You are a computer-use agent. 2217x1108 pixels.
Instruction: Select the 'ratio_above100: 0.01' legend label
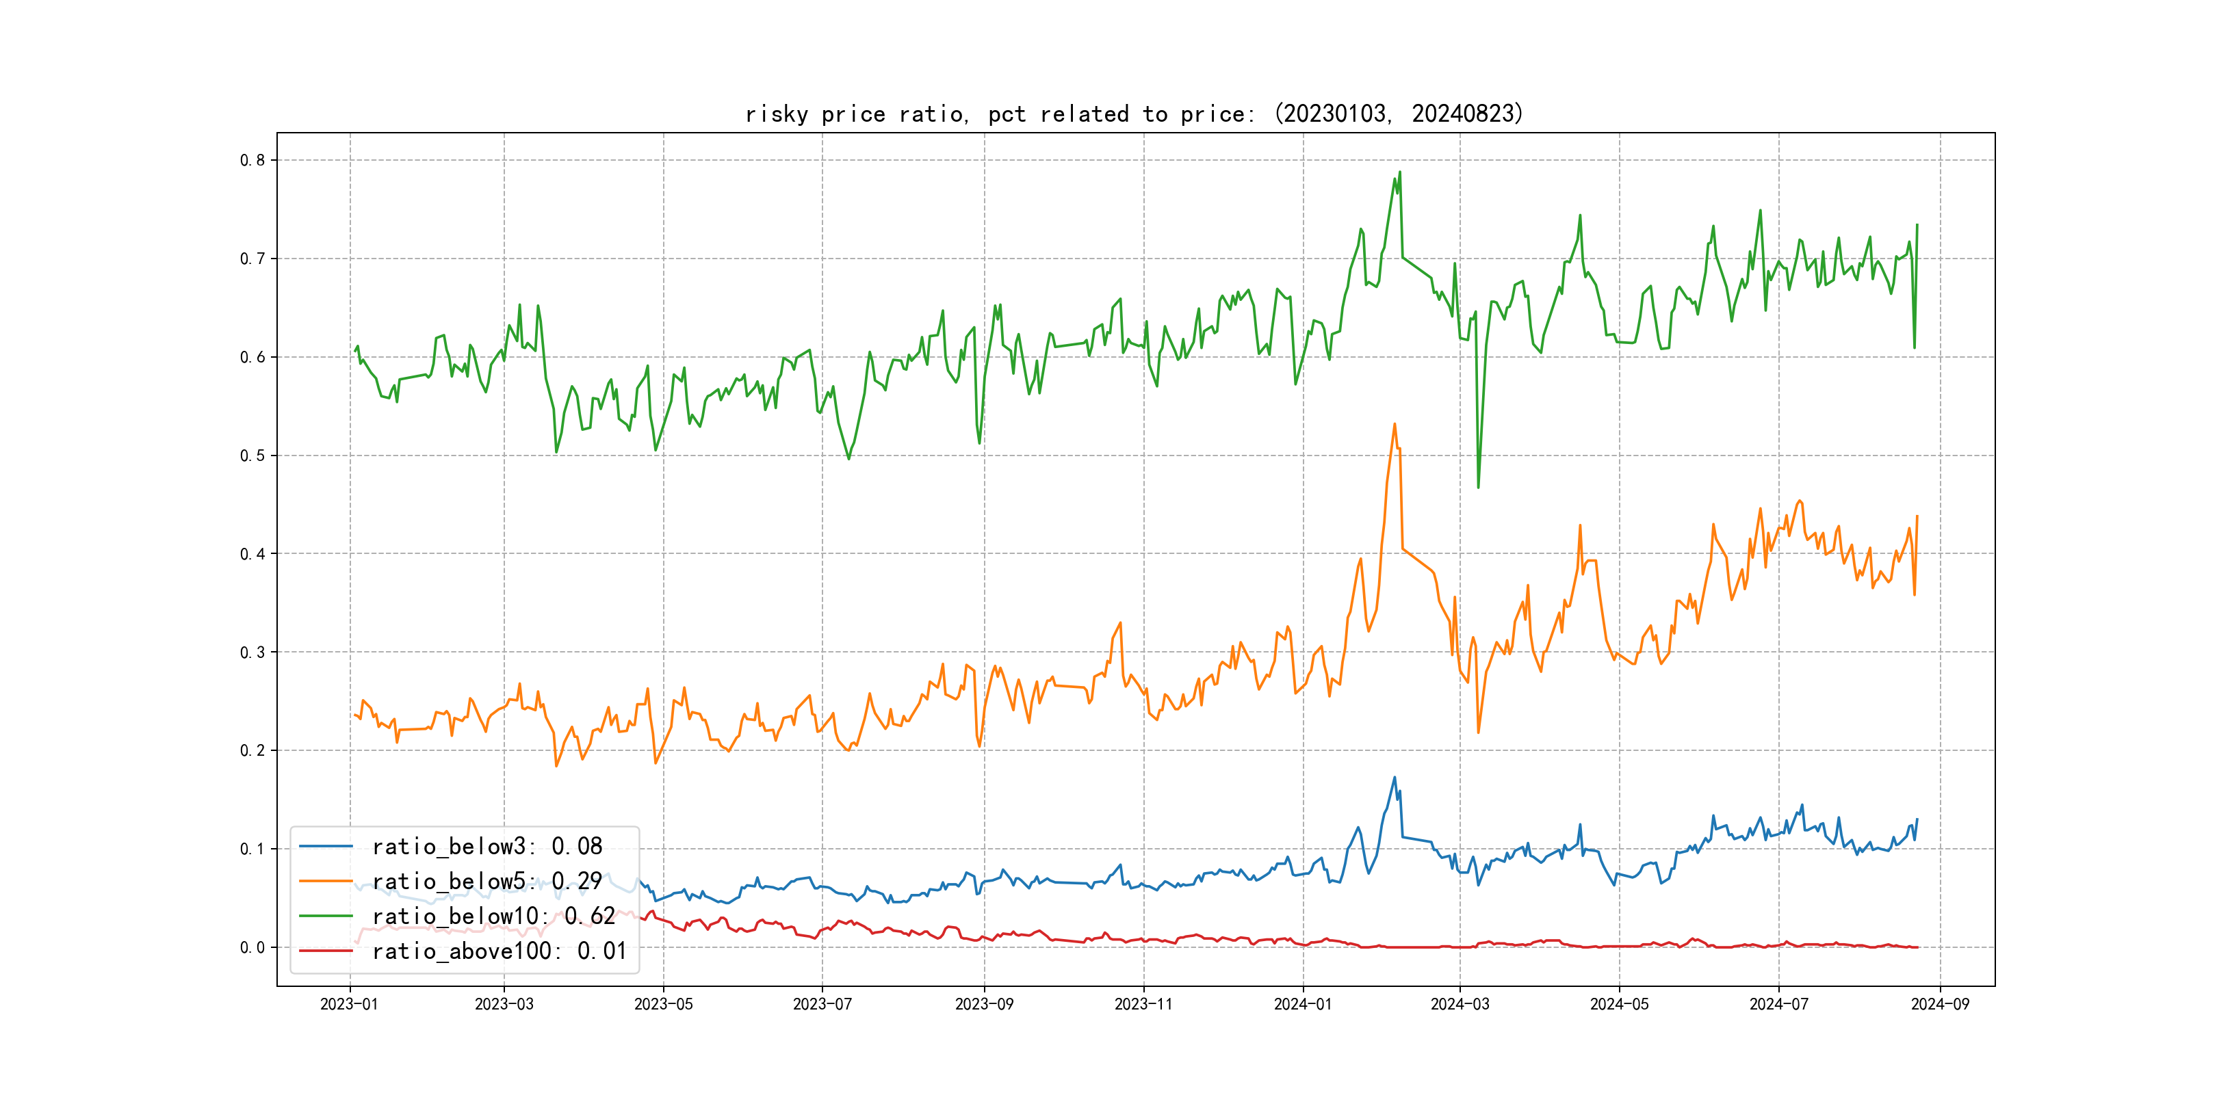(500, 951)
